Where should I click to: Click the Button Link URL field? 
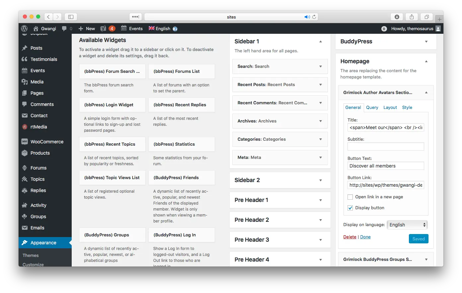click(386, 185)
